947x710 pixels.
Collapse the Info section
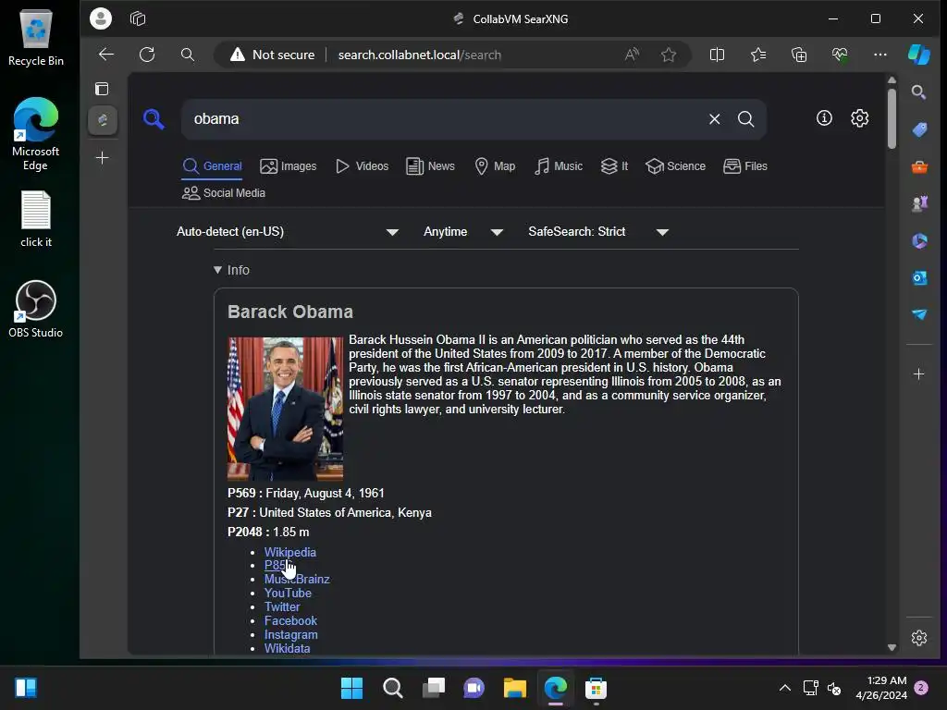pos(231,270)
